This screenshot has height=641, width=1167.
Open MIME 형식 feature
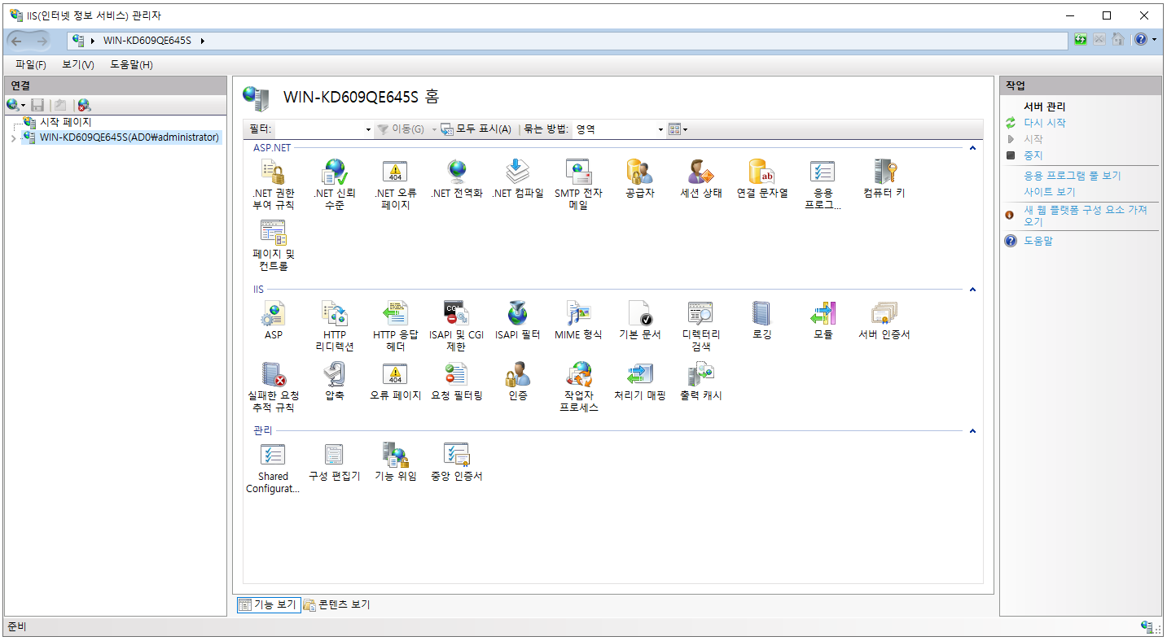pyautogui.click(x=578, y=320)
